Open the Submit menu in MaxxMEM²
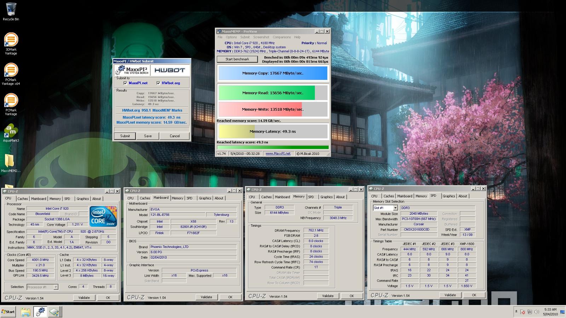This screenshot has height=318, width=566. click(245, 37)
